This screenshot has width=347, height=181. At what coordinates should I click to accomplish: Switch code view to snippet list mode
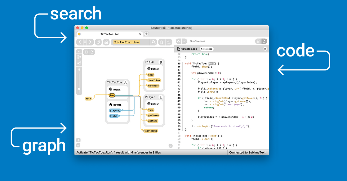[258, 41]
